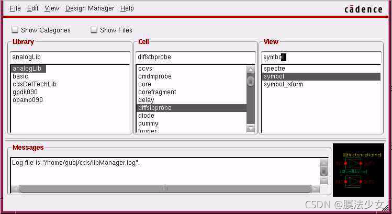Click the Library name input field

tap(70, 57)
